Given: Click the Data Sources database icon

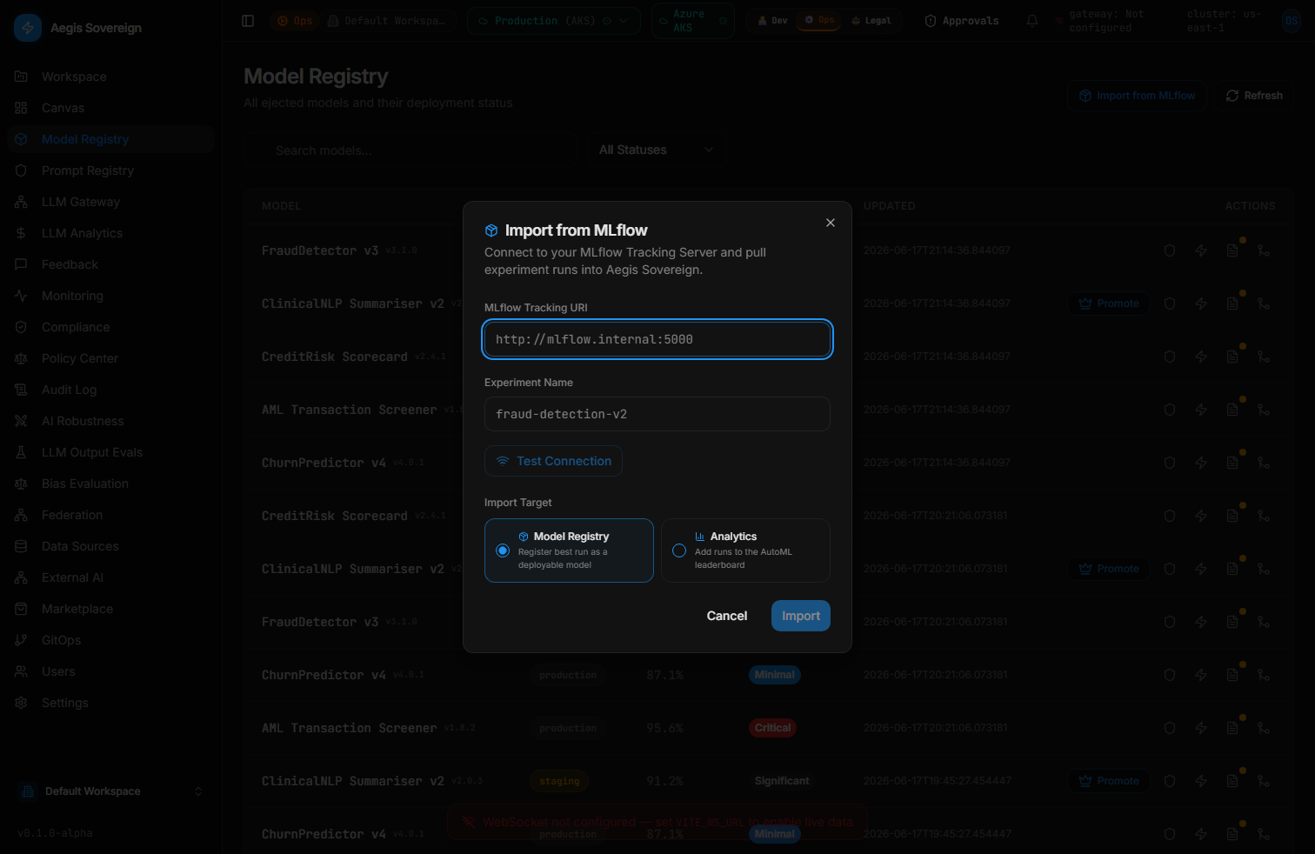Looking at the screenshot, I should (21, 546).
